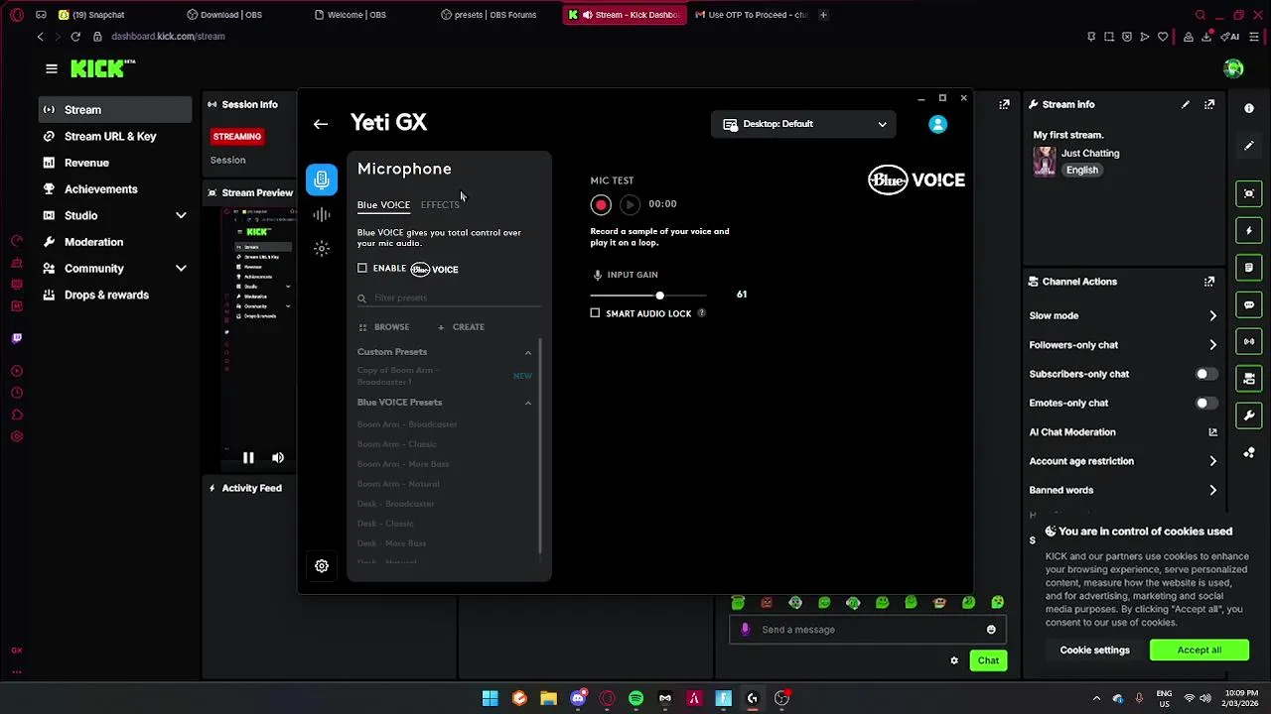This screenshot has width=1271, height=714.
Task: Open Account age restriction options
Action: pyautogui.click(x=1123, y=461)
